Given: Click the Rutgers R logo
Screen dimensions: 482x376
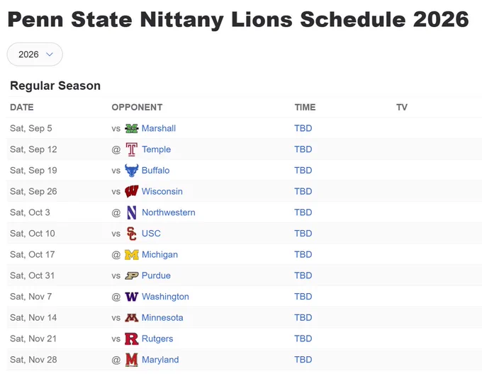Looking at the screenshot, I should point(132,339).
